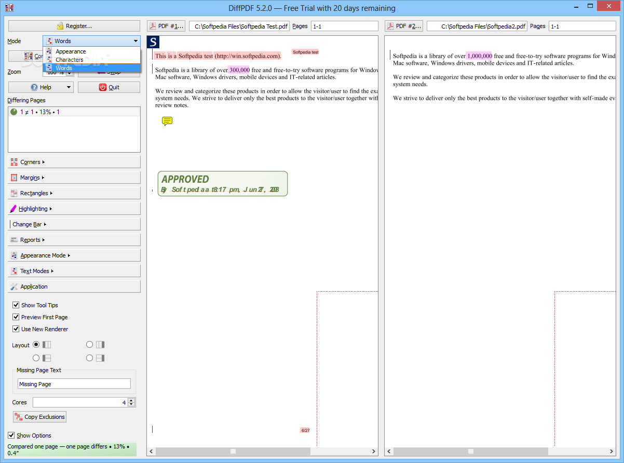Click the highlighted 6/27 page footer

click(305, 430)
